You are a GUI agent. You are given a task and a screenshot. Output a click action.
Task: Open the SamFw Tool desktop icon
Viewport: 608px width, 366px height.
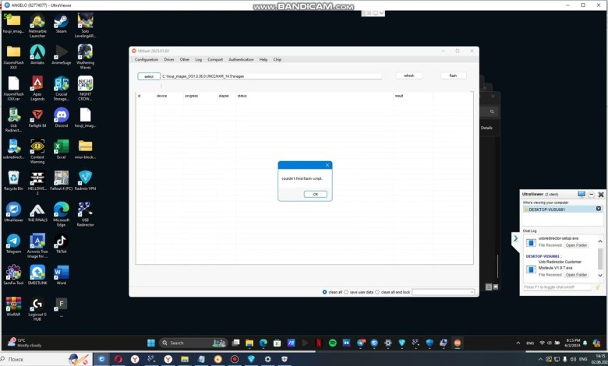(x=13, y=275)
